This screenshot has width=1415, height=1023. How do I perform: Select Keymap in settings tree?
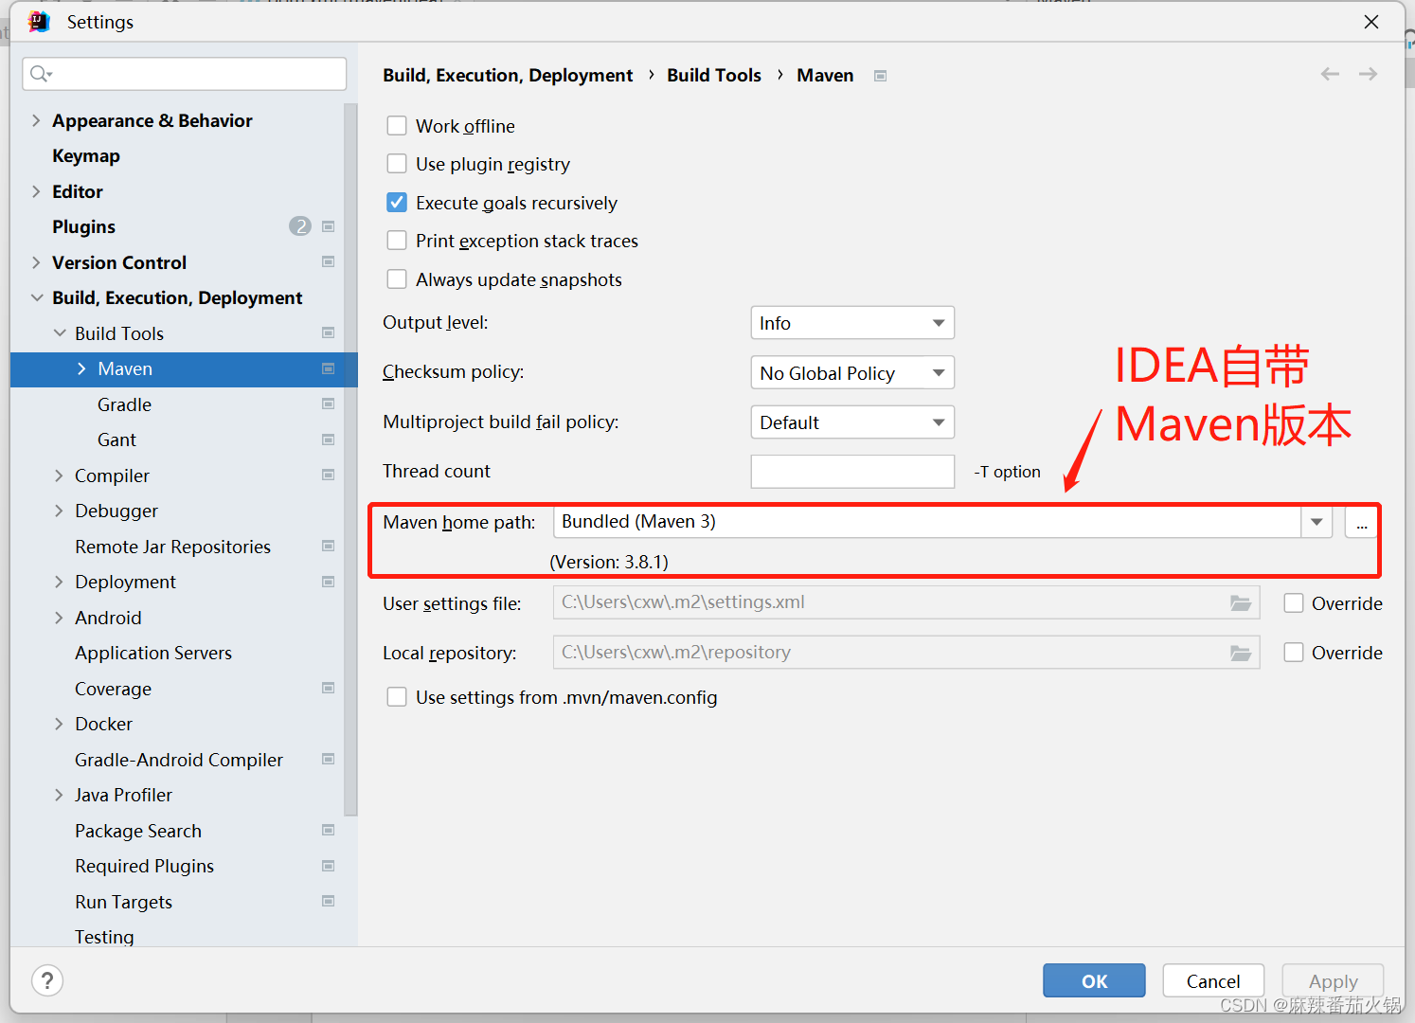click(86, 155)
